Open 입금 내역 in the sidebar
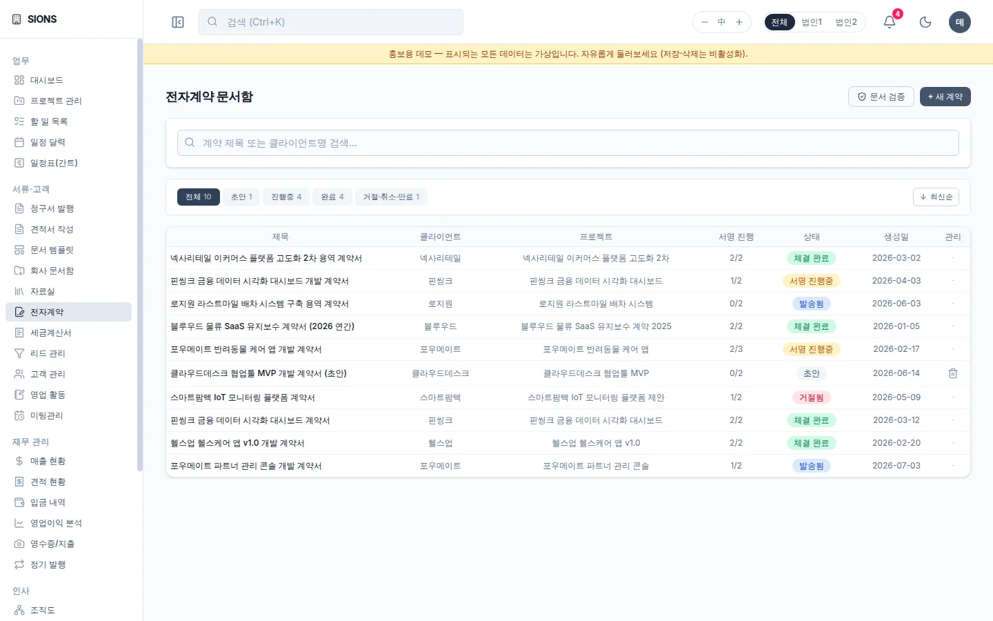 (68, 502)
